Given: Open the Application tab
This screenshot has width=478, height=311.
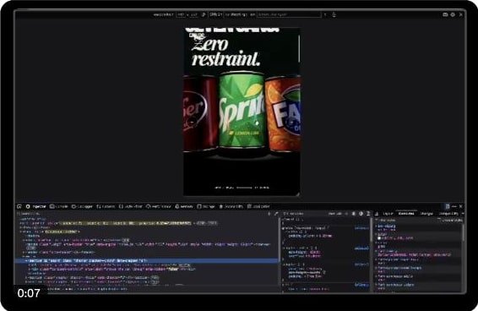Looking at the screenshot, I should [x=258, y=206].
